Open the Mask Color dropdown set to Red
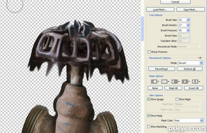This screenshot has width=207, height=133. point(189,121)
